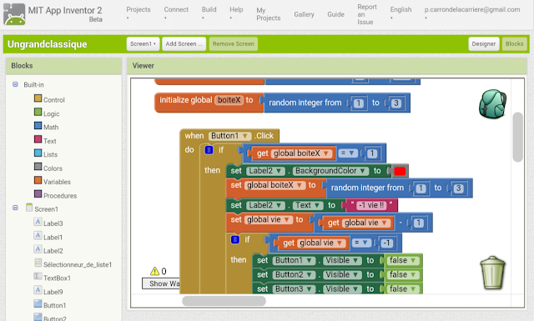Switch to the Designer view
The width and height of the screenshot is (534, 321).
(x=484, y=44)
